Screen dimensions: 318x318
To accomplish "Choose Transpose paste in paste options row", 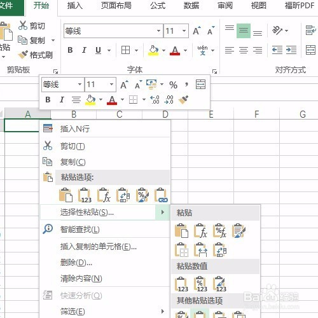I will point(123,195).
